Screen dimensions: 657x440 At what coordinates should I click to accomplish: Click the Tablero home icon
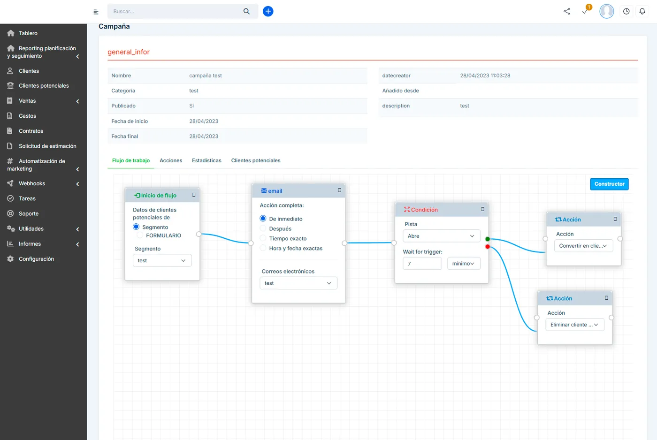click(x=11, y=33)
